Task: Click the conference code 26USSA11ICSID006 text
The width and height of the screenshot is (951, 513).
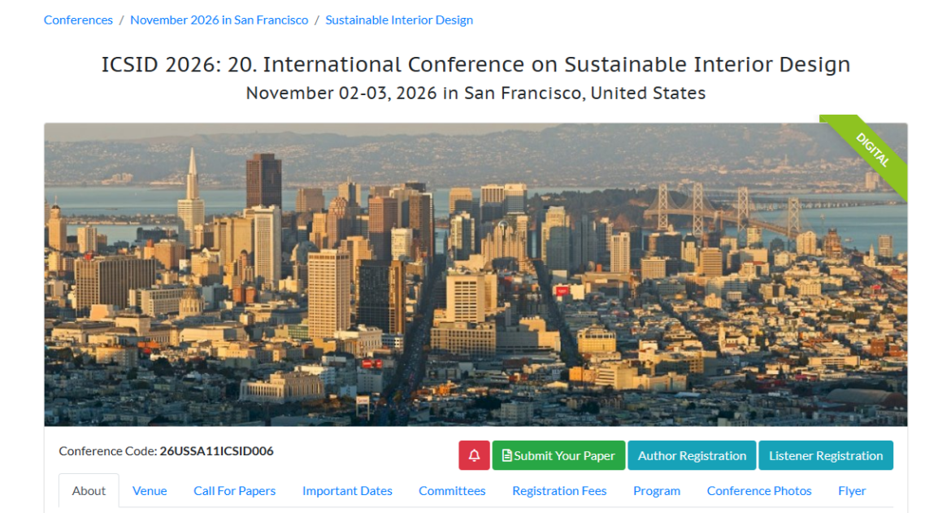Action: pyautogui.click(x=216, y=451)
